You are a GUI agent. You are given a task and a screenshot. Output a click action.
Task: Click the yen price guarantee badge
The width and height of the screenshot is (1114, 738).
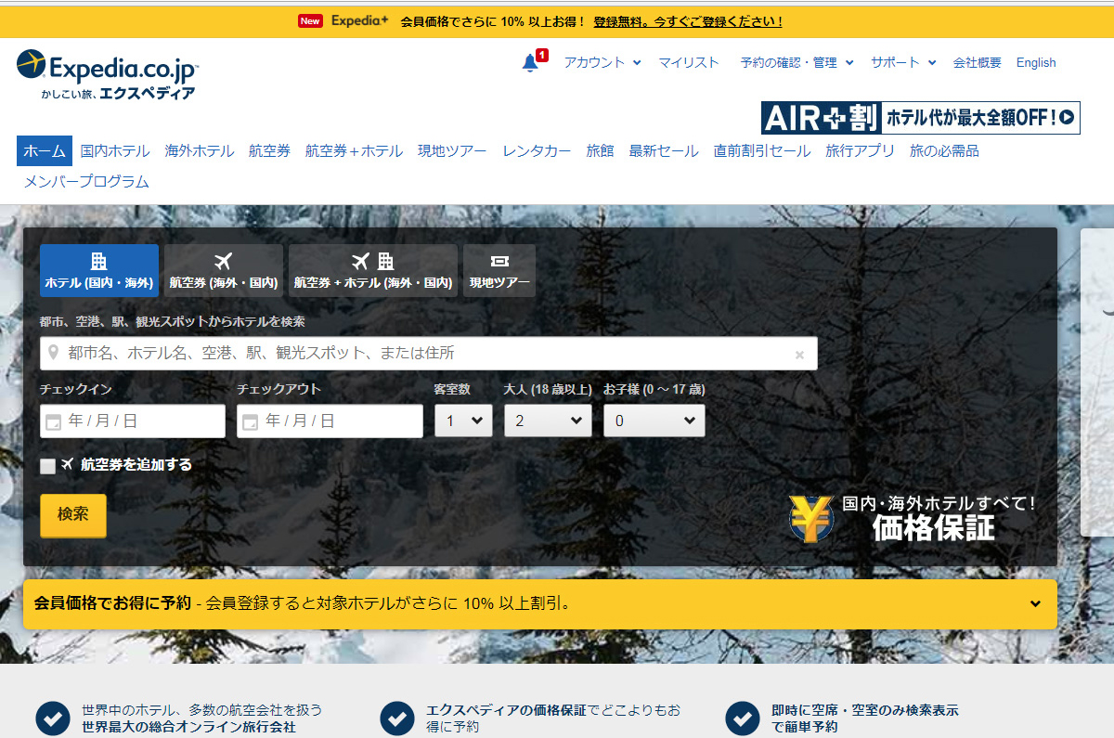click(x=810, y=519)
